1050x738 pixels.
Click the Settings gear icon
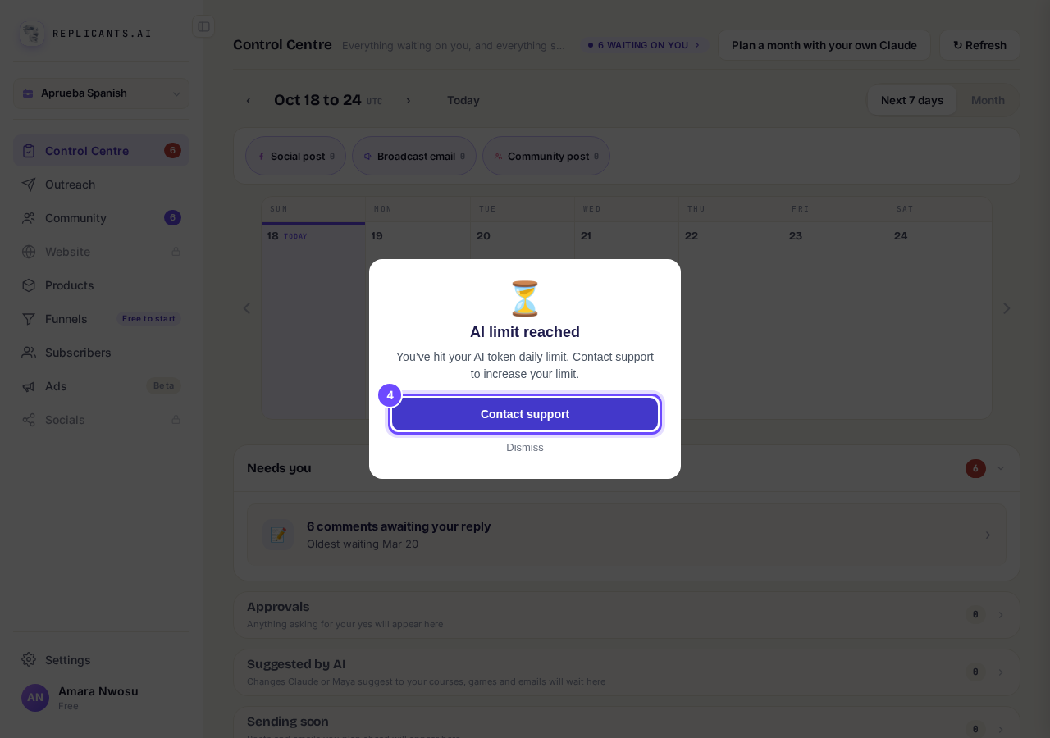click(29, 660)
